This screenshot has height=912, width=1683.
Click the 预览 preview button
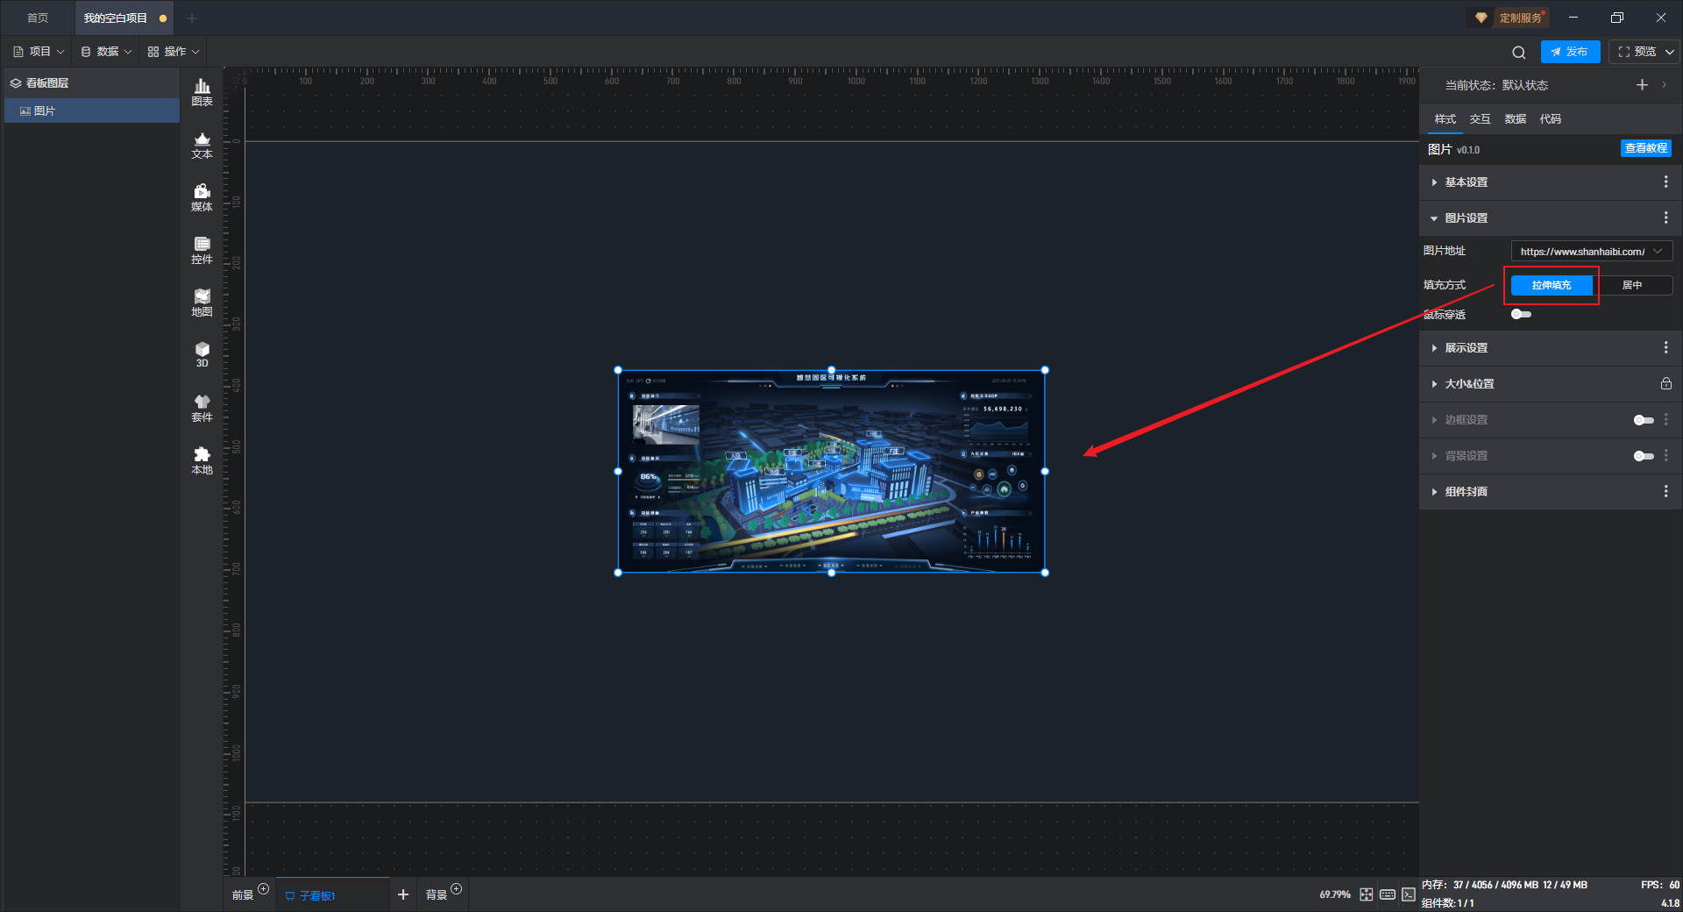[1637, 52]
